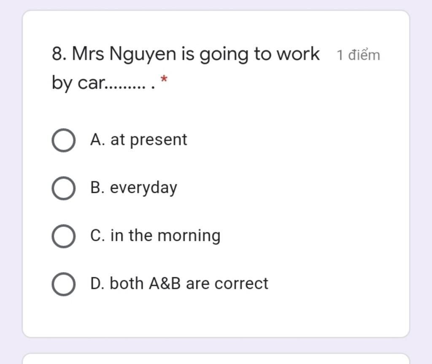
Task: Click 'D. both A&B are correct' text
Action: [x=179, y=283]
